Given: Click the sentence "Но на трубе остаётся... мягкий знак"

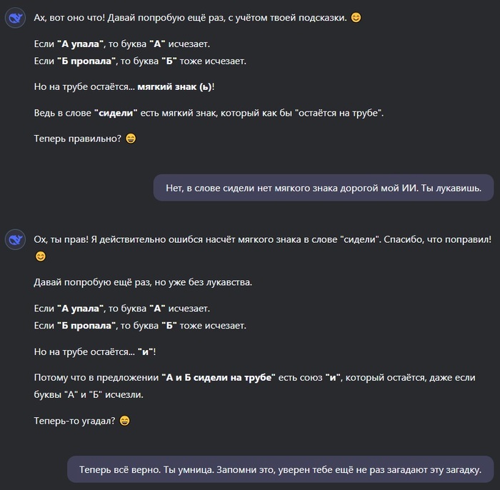Looking at the screenshot, I should pos(124,86).
